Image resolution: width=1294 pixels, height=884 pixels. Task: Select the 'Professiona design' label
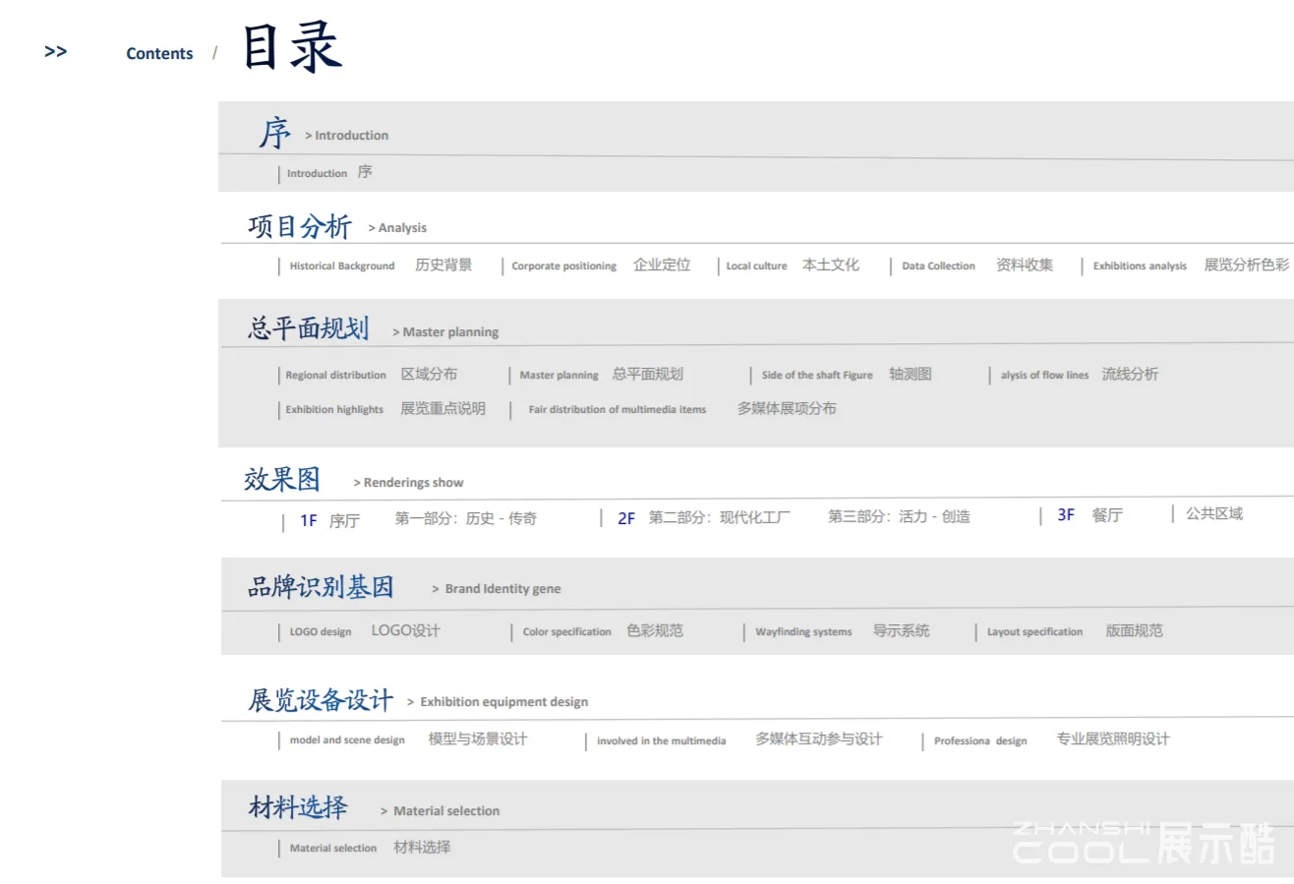tap(980, 741)
